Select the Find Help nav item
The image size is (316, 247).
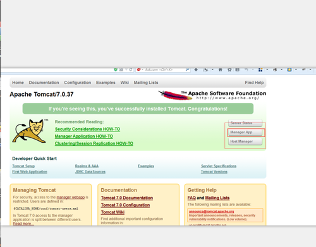tap(254, 83)
